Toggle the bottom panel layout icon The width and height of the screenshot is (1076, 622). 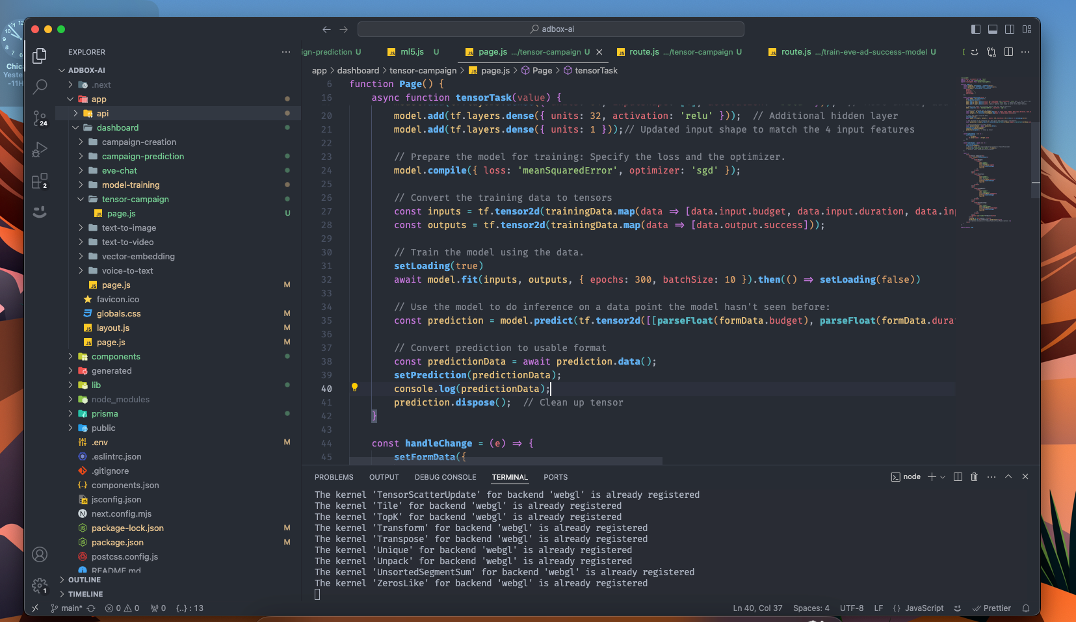(x=993, y=29)
